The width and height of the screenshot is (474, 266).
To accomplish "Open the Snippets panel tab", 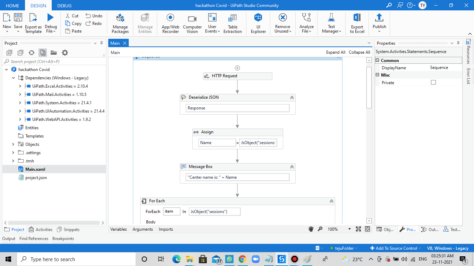I will [x=68, y=230].
